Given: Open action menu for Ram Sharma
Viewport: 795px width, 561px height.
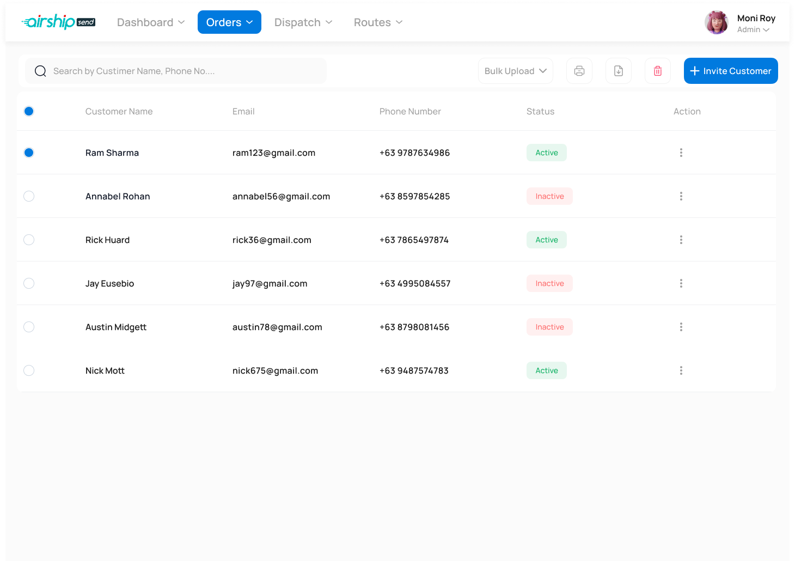Looking at the screenshot, I should pyautogui.click(x=681, y=153).
